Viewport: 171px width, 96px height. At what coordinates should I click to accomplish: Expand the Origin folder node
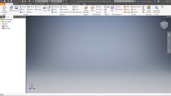coord(1,24)
